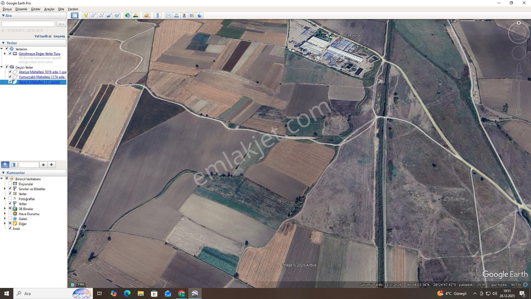The image size is (531, 299).
Task: Open the historical imagery clock tool
Action: click(127, 16)
